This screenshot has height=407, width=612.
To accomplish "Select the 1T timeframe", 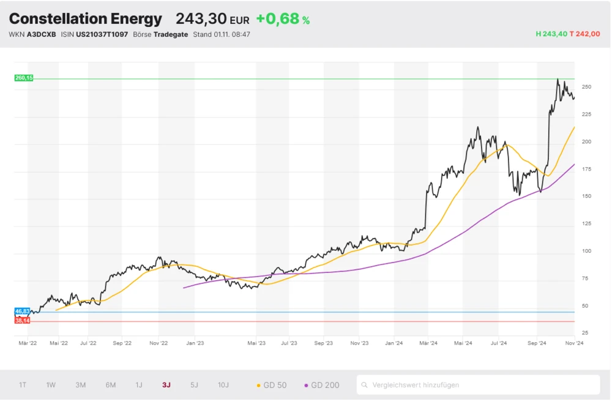I will pos(23,385).
